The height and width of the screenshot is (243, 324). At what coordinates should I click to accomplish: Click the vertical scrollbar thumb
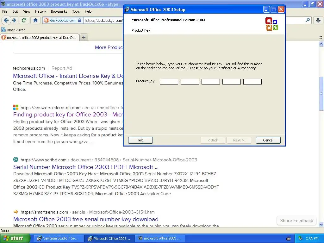(321, 94)
